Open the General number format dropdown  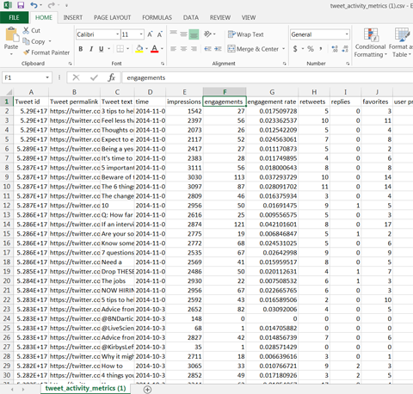point(347,34)
